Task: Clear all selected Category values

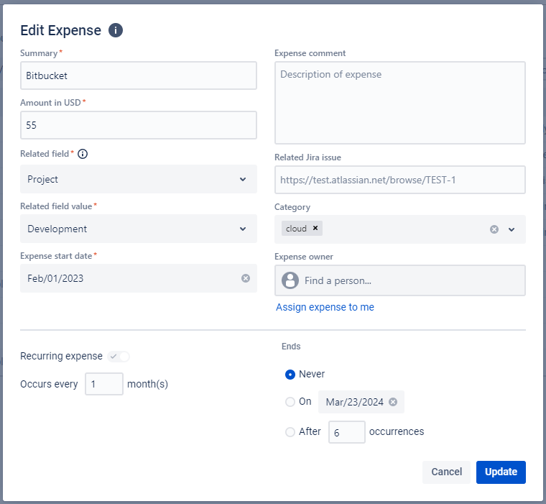Action: click(494, 229)
